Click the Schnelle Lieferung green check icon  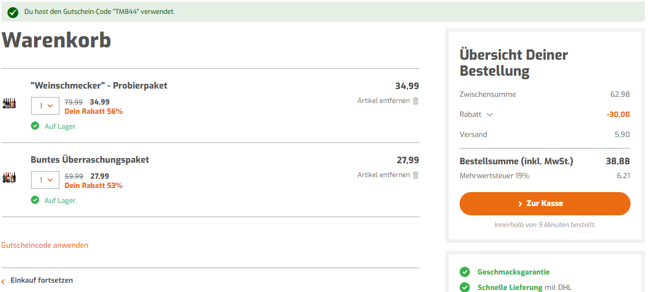pyautogui.click(x=465, y=287)
